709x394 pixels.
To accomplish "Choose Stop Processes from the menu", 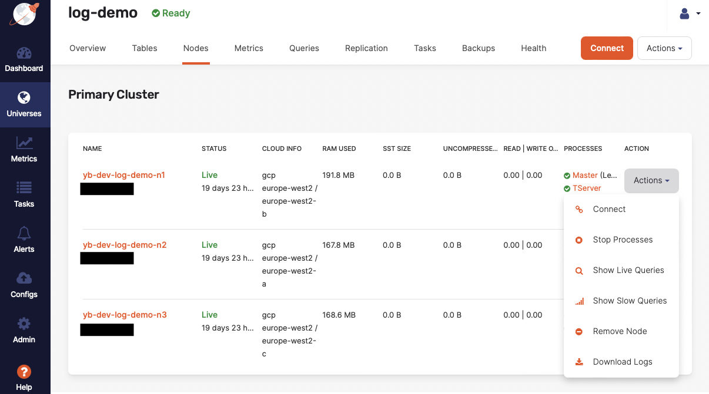I will 621,240.
